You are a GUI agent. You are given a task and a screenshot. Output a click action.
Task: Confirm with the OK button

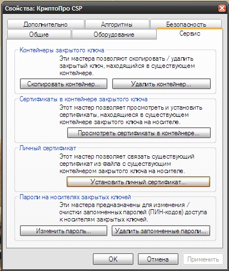pos(113,259)
